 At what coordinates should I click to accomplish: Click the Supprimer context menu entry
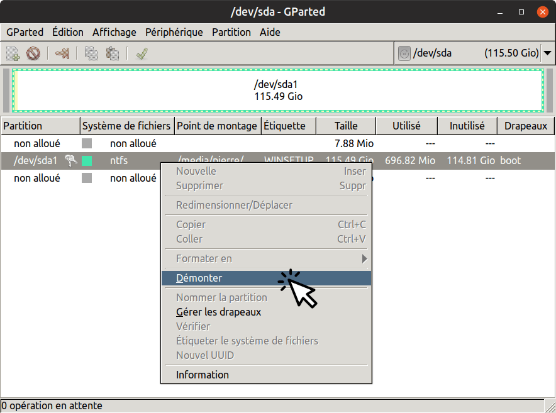point(266,186)
